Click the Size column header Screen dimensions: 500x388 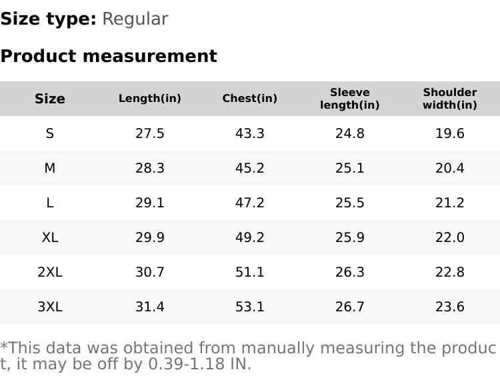[x=50, y=99]
